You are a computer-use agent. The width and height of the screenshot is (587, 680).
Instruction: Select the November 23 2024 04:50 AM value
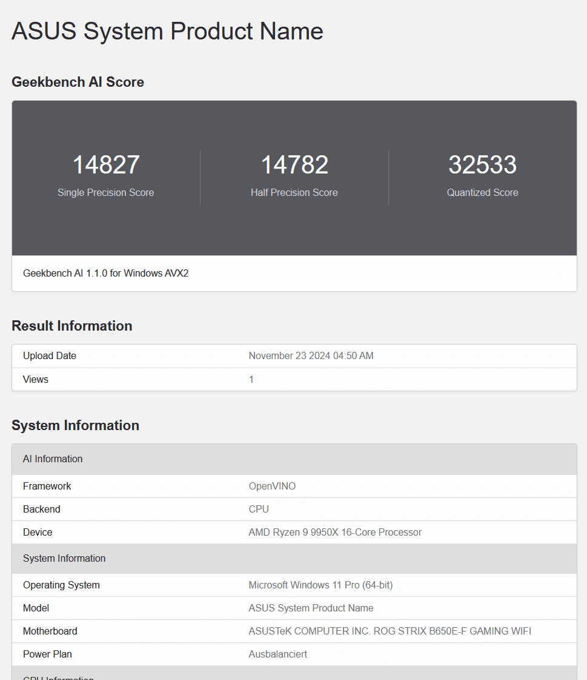coord(311,355)
